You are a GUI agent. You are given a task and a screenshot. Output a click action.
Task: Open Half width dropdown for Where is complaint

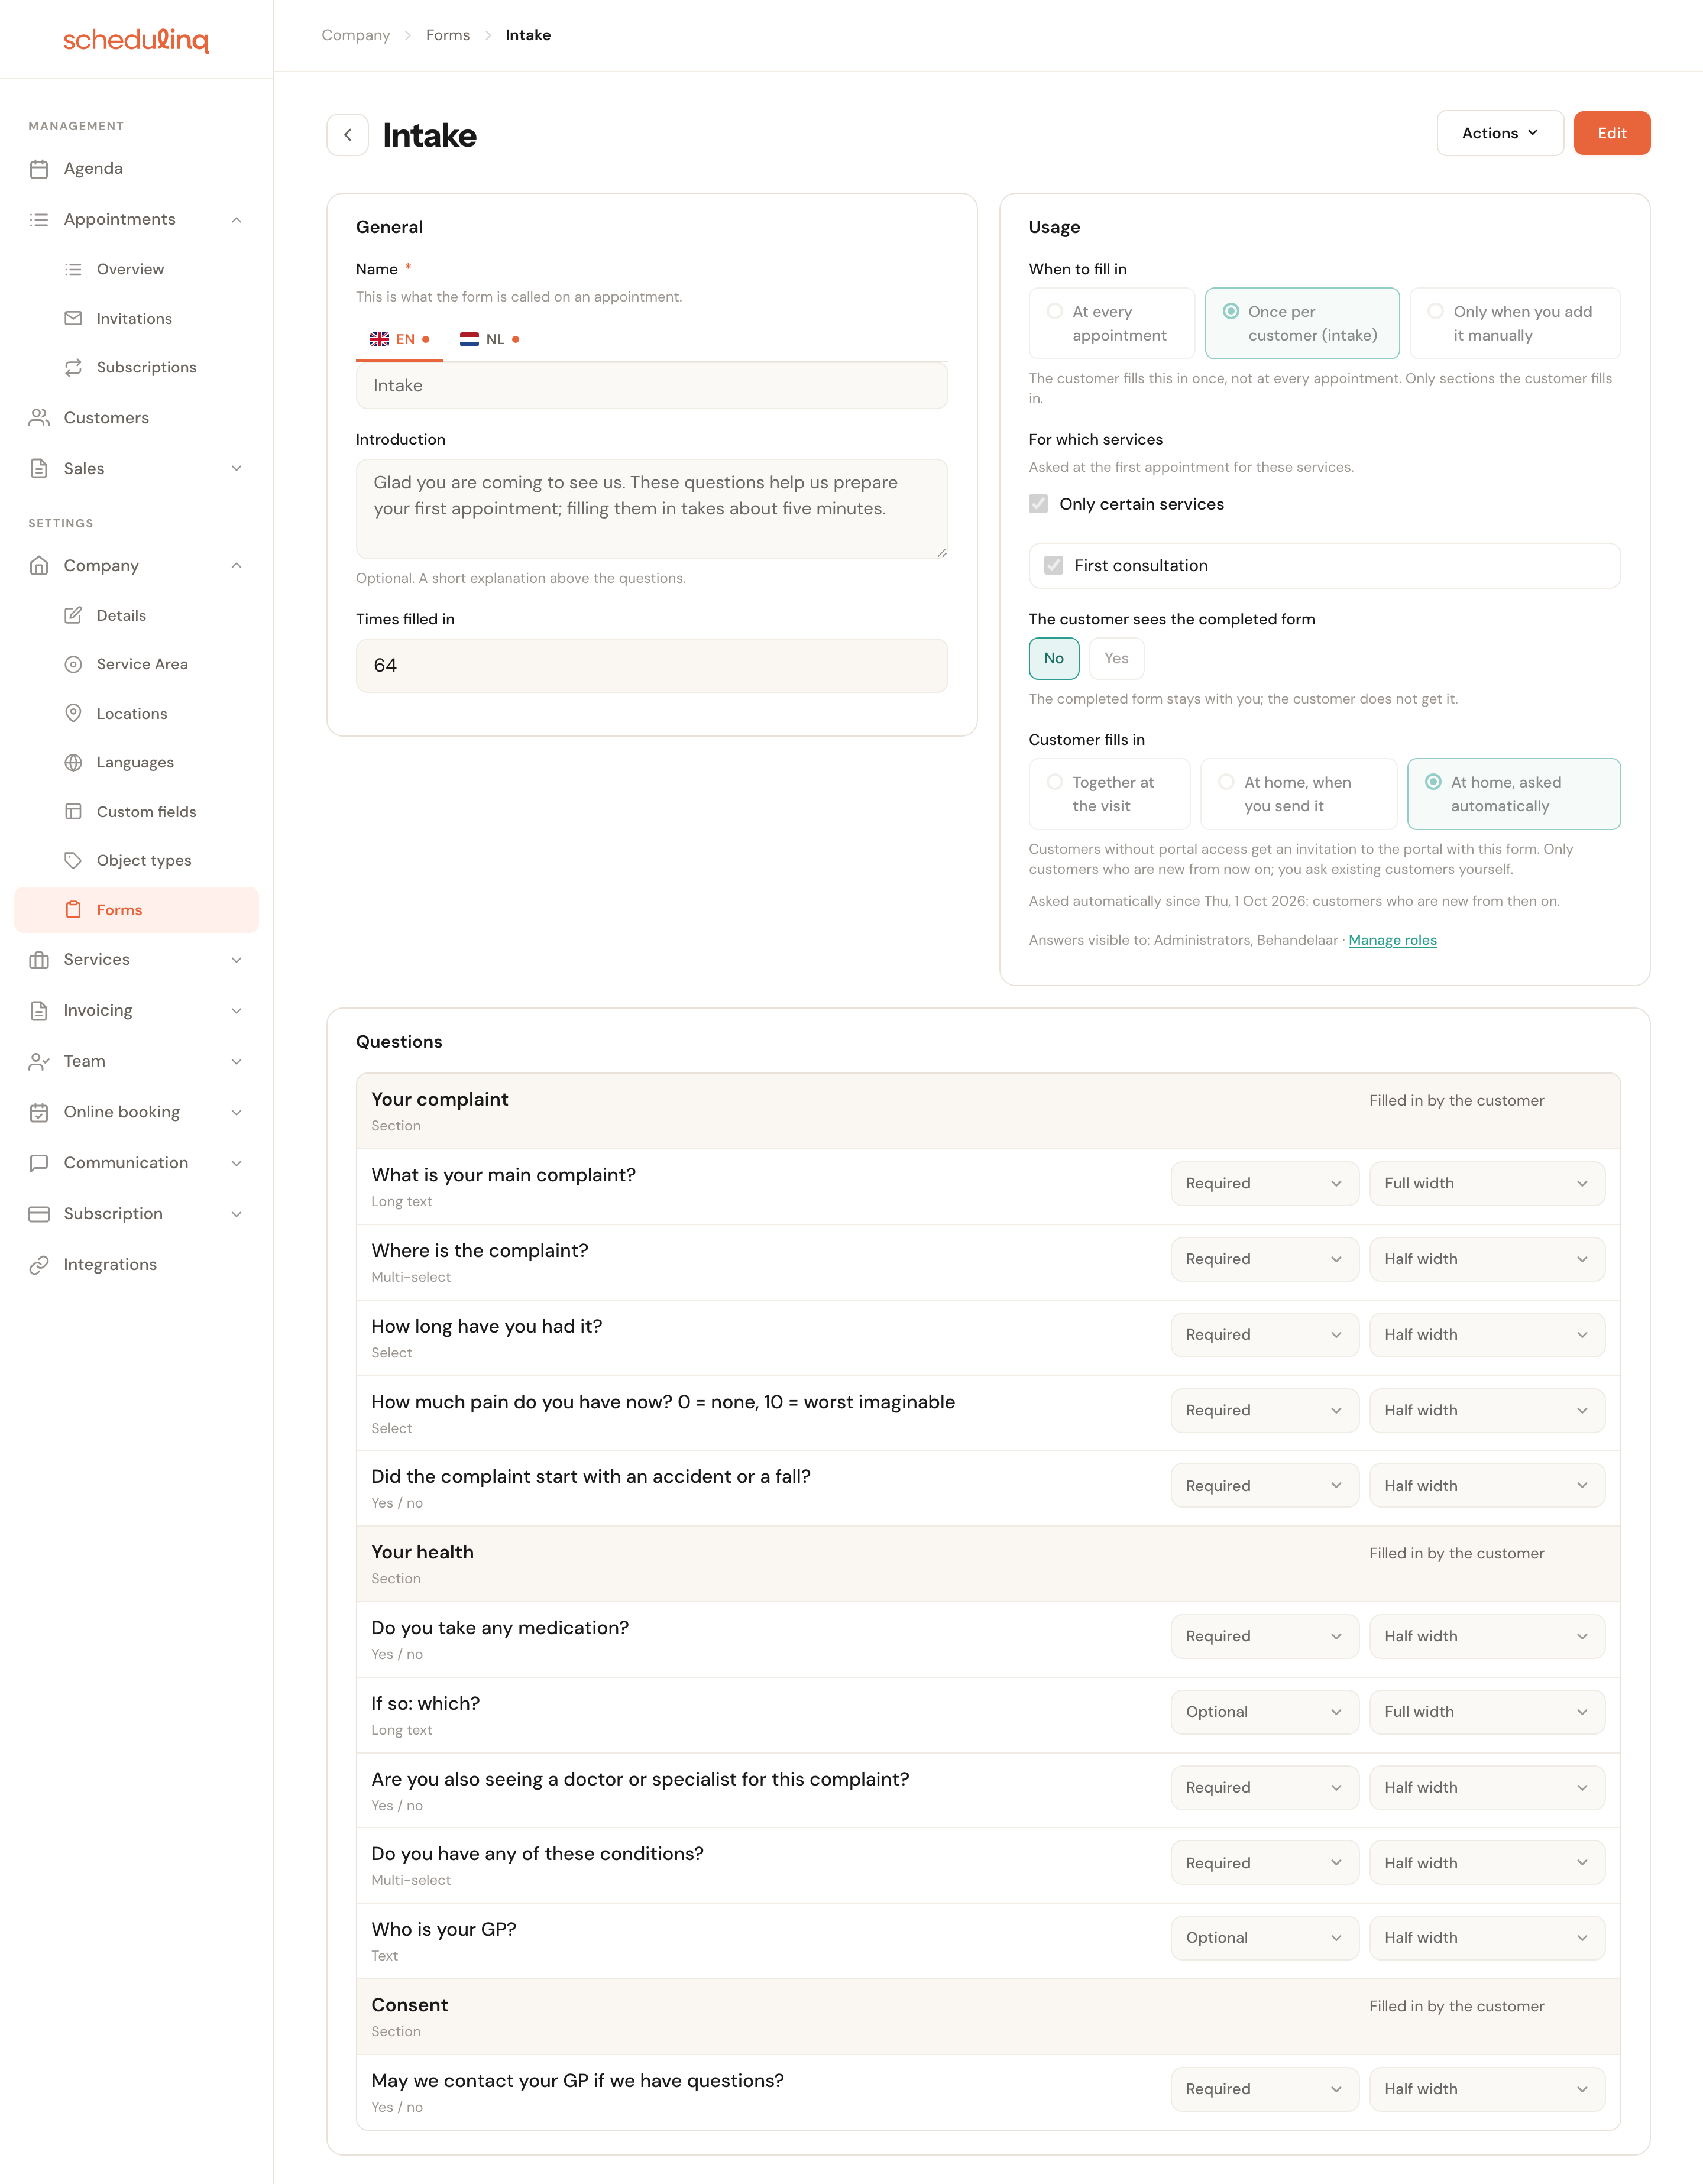(x=1487, y=1259)
